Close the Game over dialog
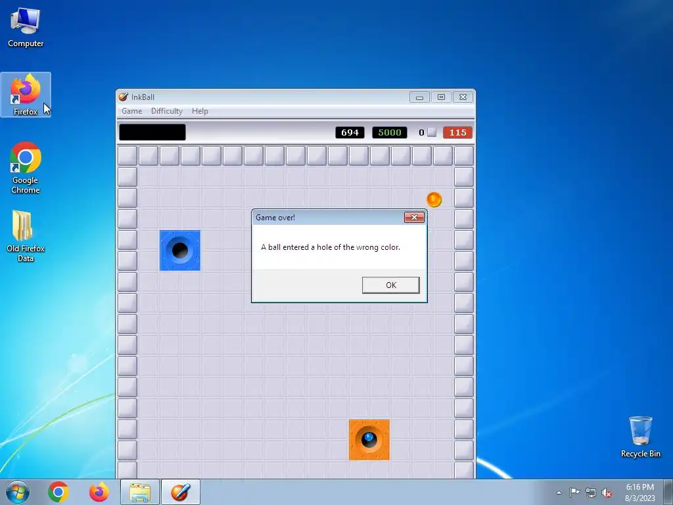 tap(414, 217)
